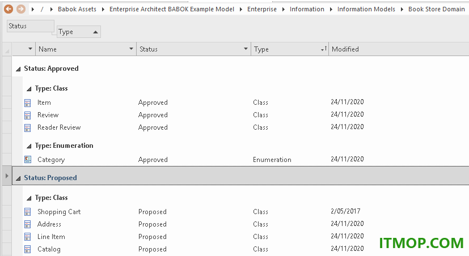This screenshot has height=256, width=469.
Task: Open Information Models in breadcrumb path
Action: click(x=366, y=9)
